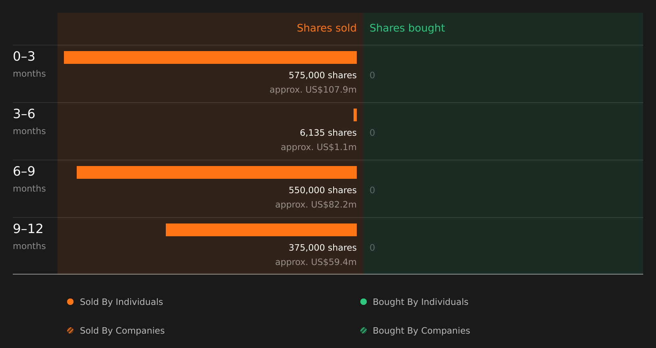656x348 pixels.
Task: Click the approx. US$107.9m value
Action: [x=313, y=90]
